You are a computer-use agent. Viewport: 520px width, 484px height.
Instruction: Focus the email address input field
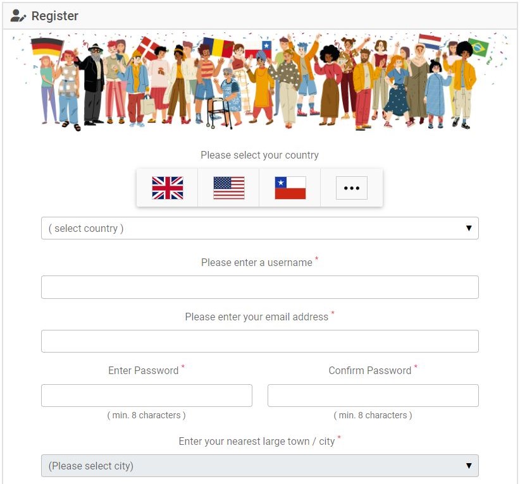pos(259,341)
